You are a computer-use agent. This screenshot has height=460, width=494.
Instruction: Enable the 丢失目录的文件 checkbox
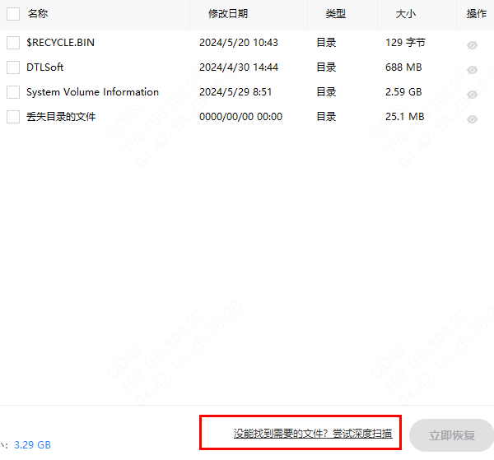[x=13, y=117]
